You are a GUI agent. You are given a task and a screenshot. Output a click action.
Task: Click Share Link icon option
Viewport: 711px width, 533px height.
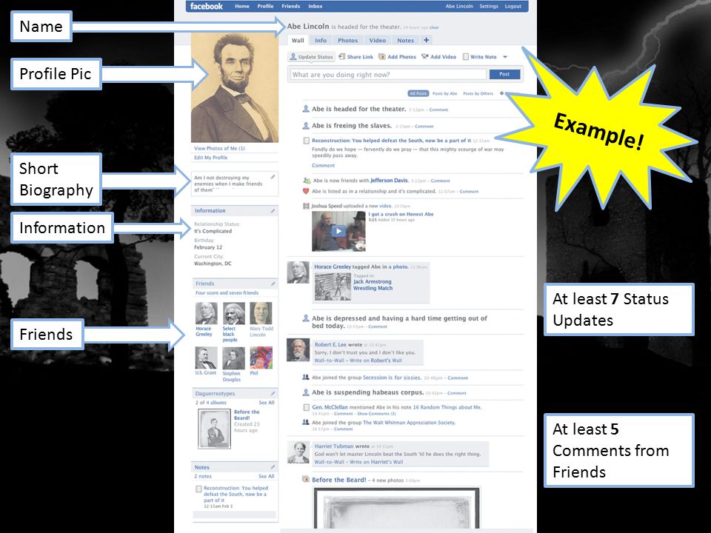pyautogui.click(x=356, y=57)
